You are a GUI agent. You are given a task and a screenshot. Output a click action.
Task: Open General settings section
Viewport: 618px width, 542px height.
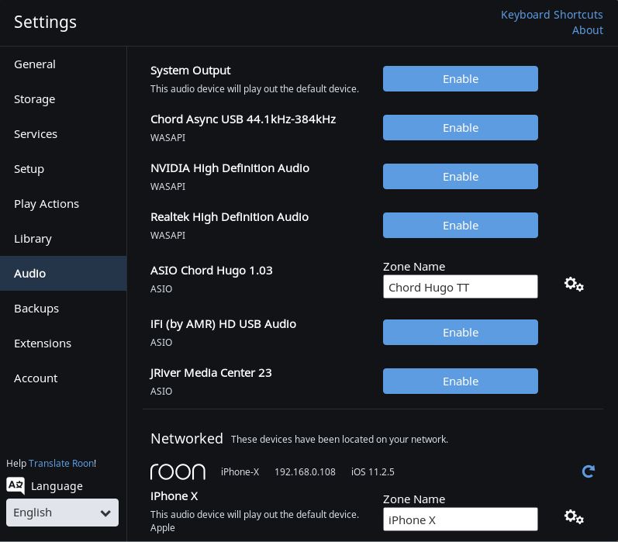coord(63,64)
